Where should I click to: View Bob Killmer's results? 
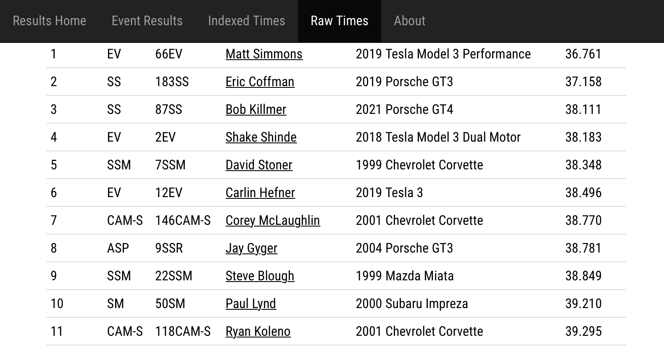point(256,110)
